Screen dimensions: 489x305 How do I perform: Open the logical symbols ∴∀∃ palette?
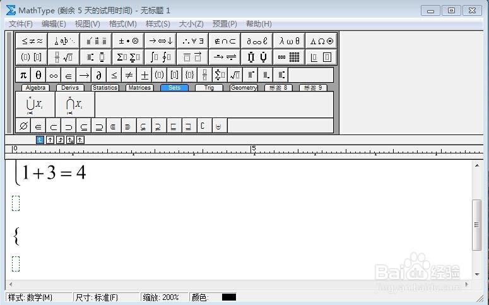192,41
